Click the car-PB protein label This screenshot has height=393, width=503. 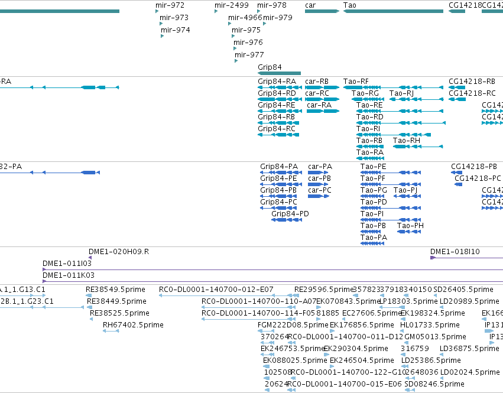319,178
